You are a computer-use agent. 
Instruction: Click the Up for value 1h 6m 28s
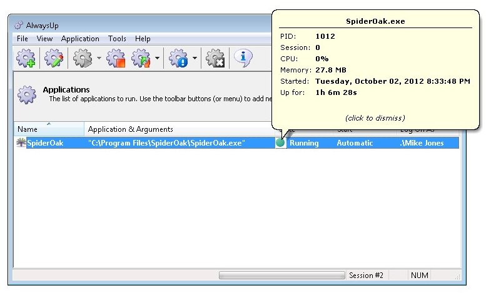point(336,92)
